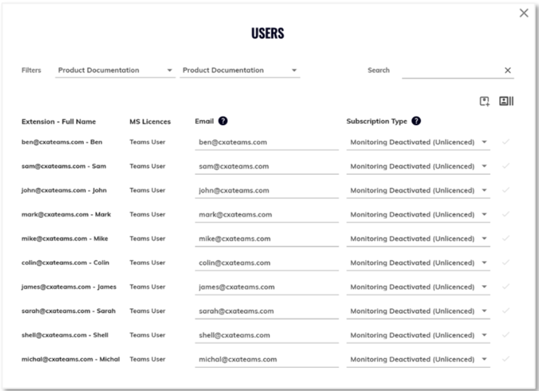Select the 'mark@cxateams.com - Mark' name cell
Viewport: 539px width, 391px height.
click(66, 214)
